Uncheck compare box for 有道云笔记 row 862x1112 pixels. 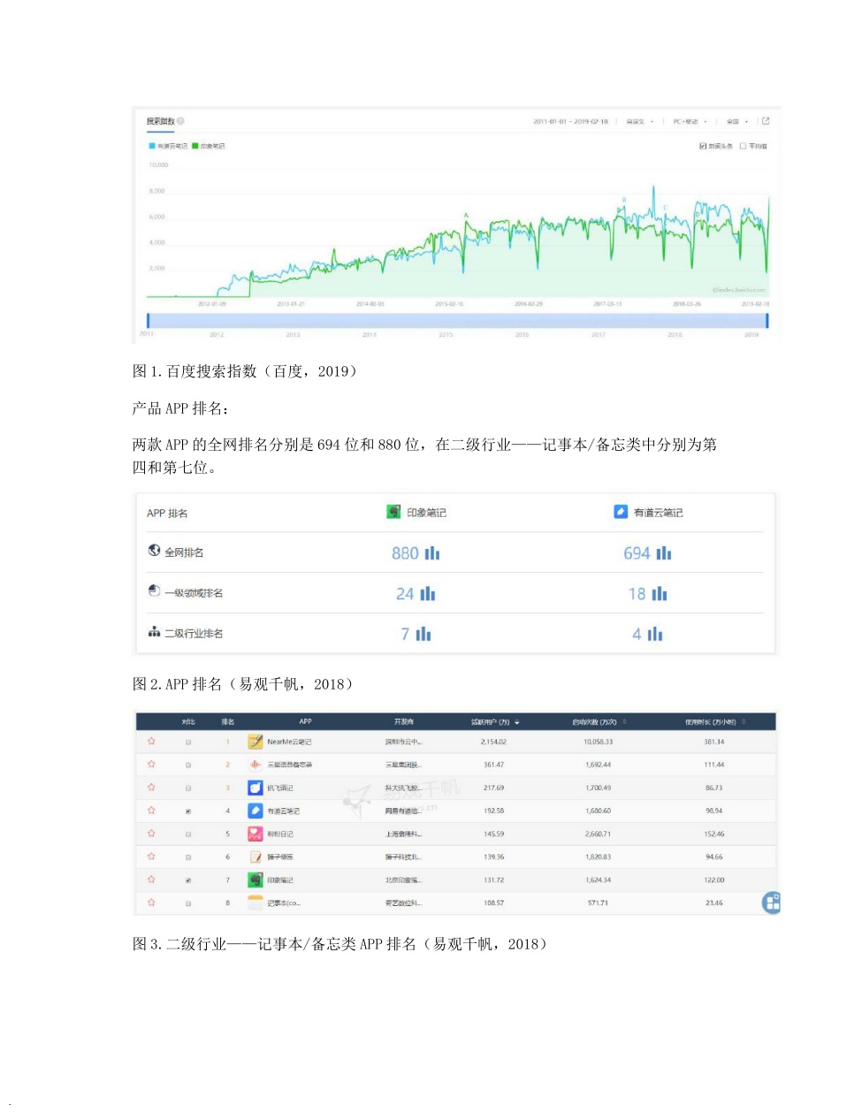pyautogui.click(x=188, y=811)
